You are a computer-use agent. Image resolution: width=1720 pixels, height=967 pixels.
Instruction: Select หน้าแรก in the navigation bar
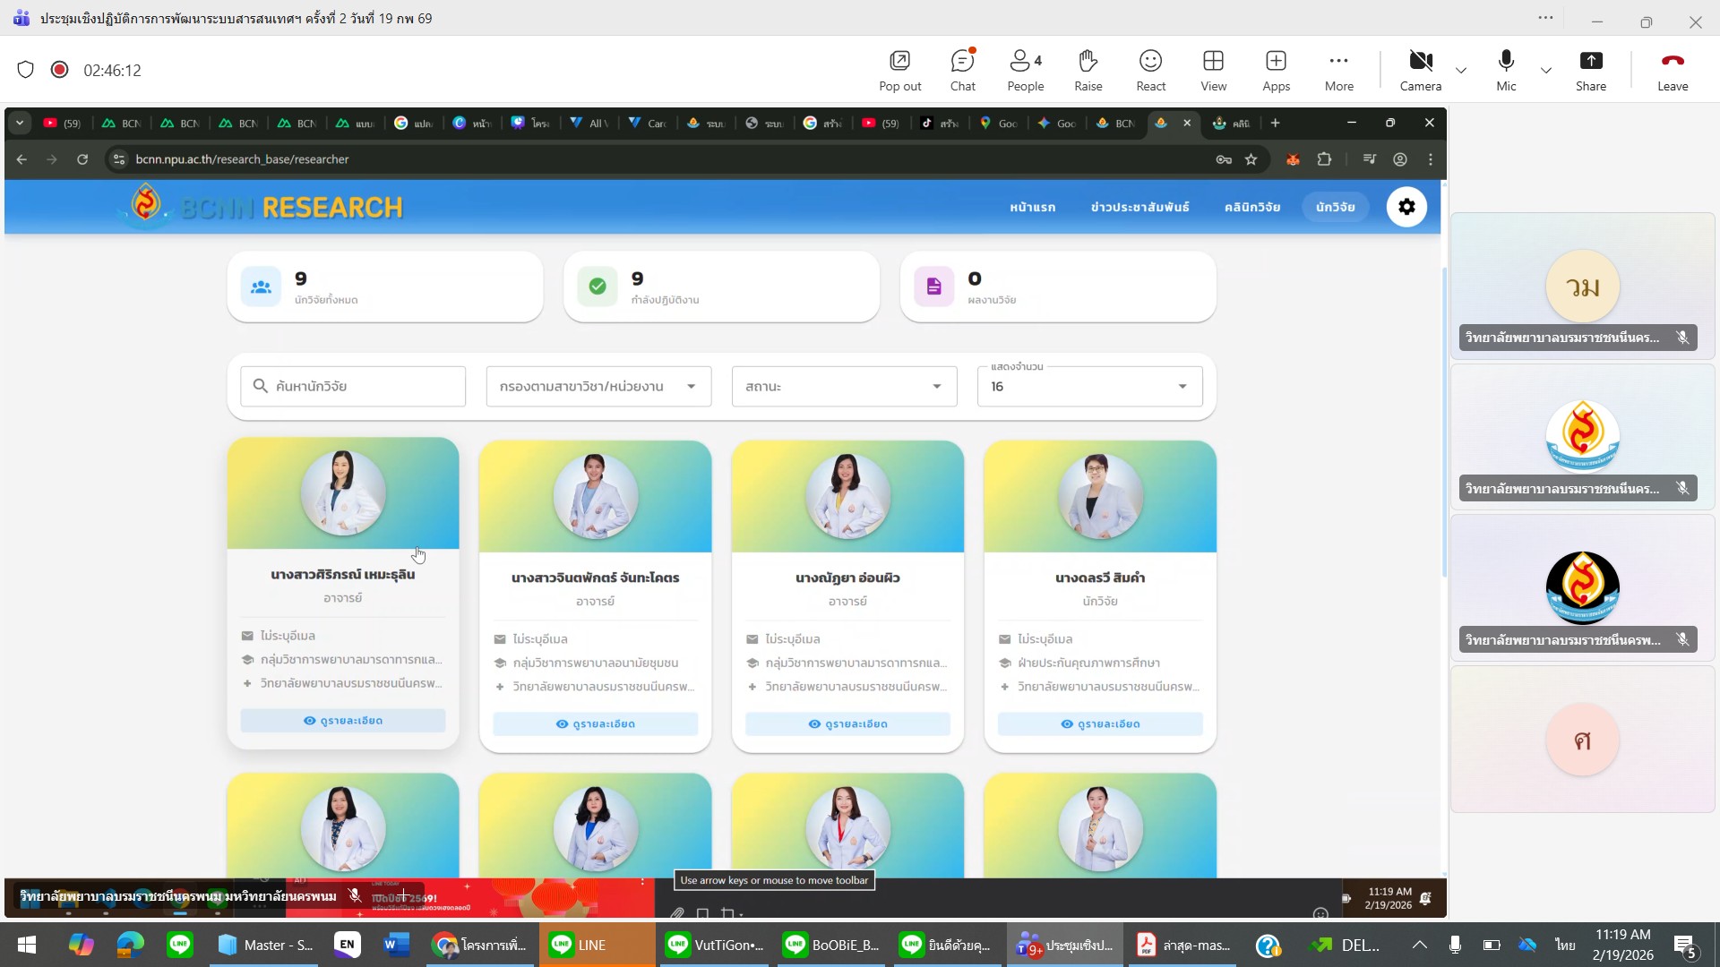(x=1032, y=207)
